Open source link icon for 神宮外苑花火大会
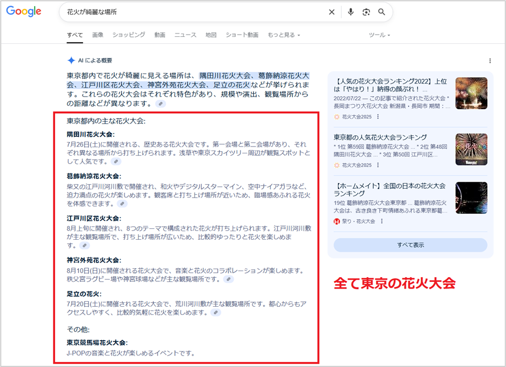This screenshot has width=506, height=367. (229, 279)
